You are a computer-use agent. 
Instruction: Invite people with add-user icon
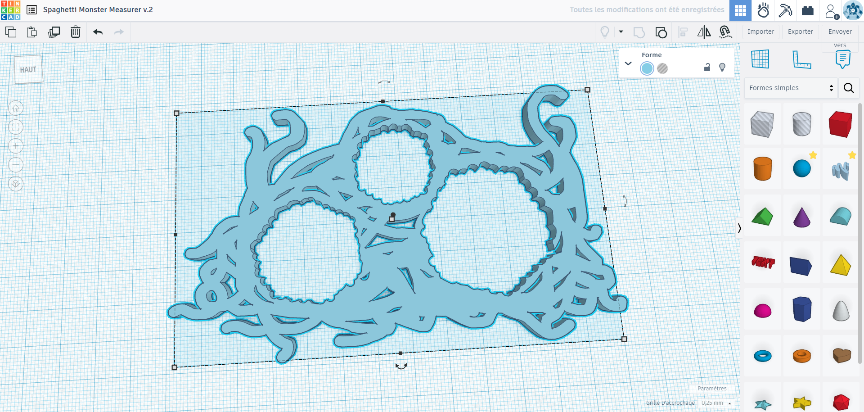coord(832,11)
